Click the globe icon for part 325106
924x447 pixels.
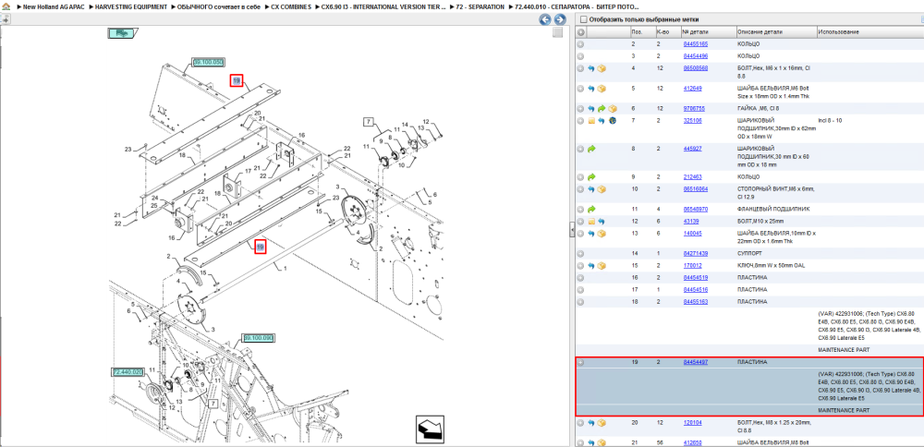point(613,121)
